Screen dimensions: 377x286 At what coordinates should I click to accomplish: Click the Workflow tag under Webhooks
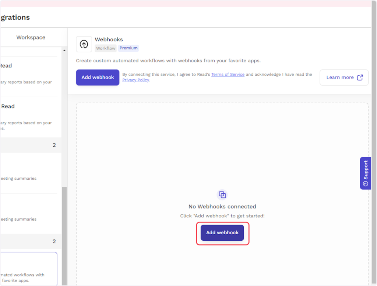point(106,48)
